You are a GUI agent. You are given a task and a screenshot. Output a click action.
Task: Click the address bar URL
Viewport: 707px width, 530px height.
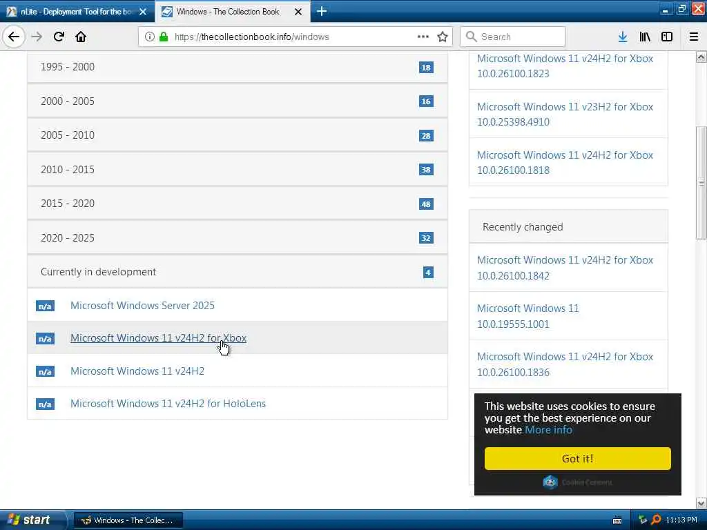pos(251,37)
